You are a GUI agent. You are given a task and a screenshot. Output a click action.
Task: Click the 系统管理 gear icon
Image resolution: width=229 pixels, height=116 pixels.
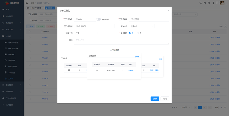pos(3,16)
